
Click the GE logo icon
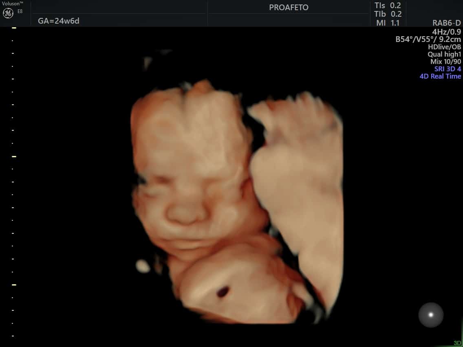[8, 13]
